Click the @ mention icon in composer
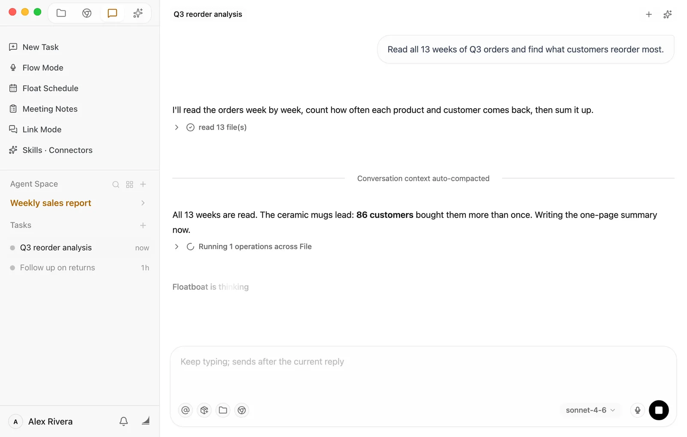This screenshot has height=437, width=687. (x=185, y=410)
